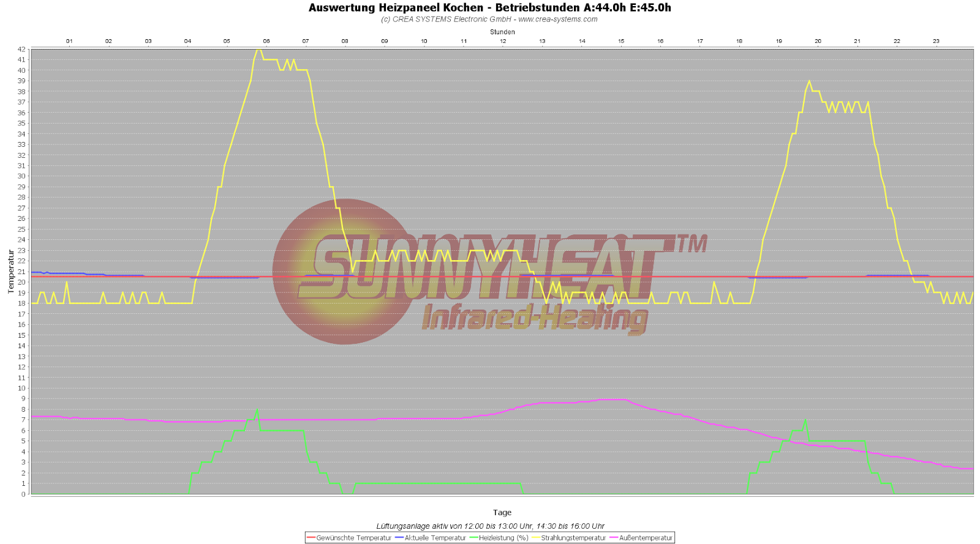Image resolution: width=980 pixels, height=544 pixels.
Task: Click hour tick '08' on top axis
Action: [345, 41]
